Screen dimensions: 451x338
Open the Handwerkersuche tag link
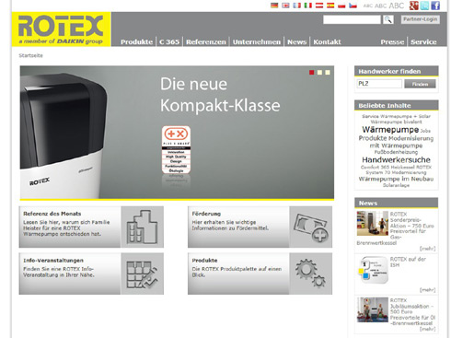396,160
